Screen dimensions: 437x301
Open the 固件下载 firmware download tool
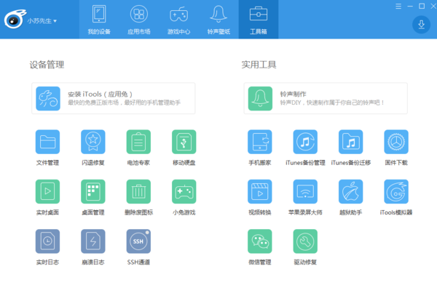pyautogui.click(x=396, y=142)
